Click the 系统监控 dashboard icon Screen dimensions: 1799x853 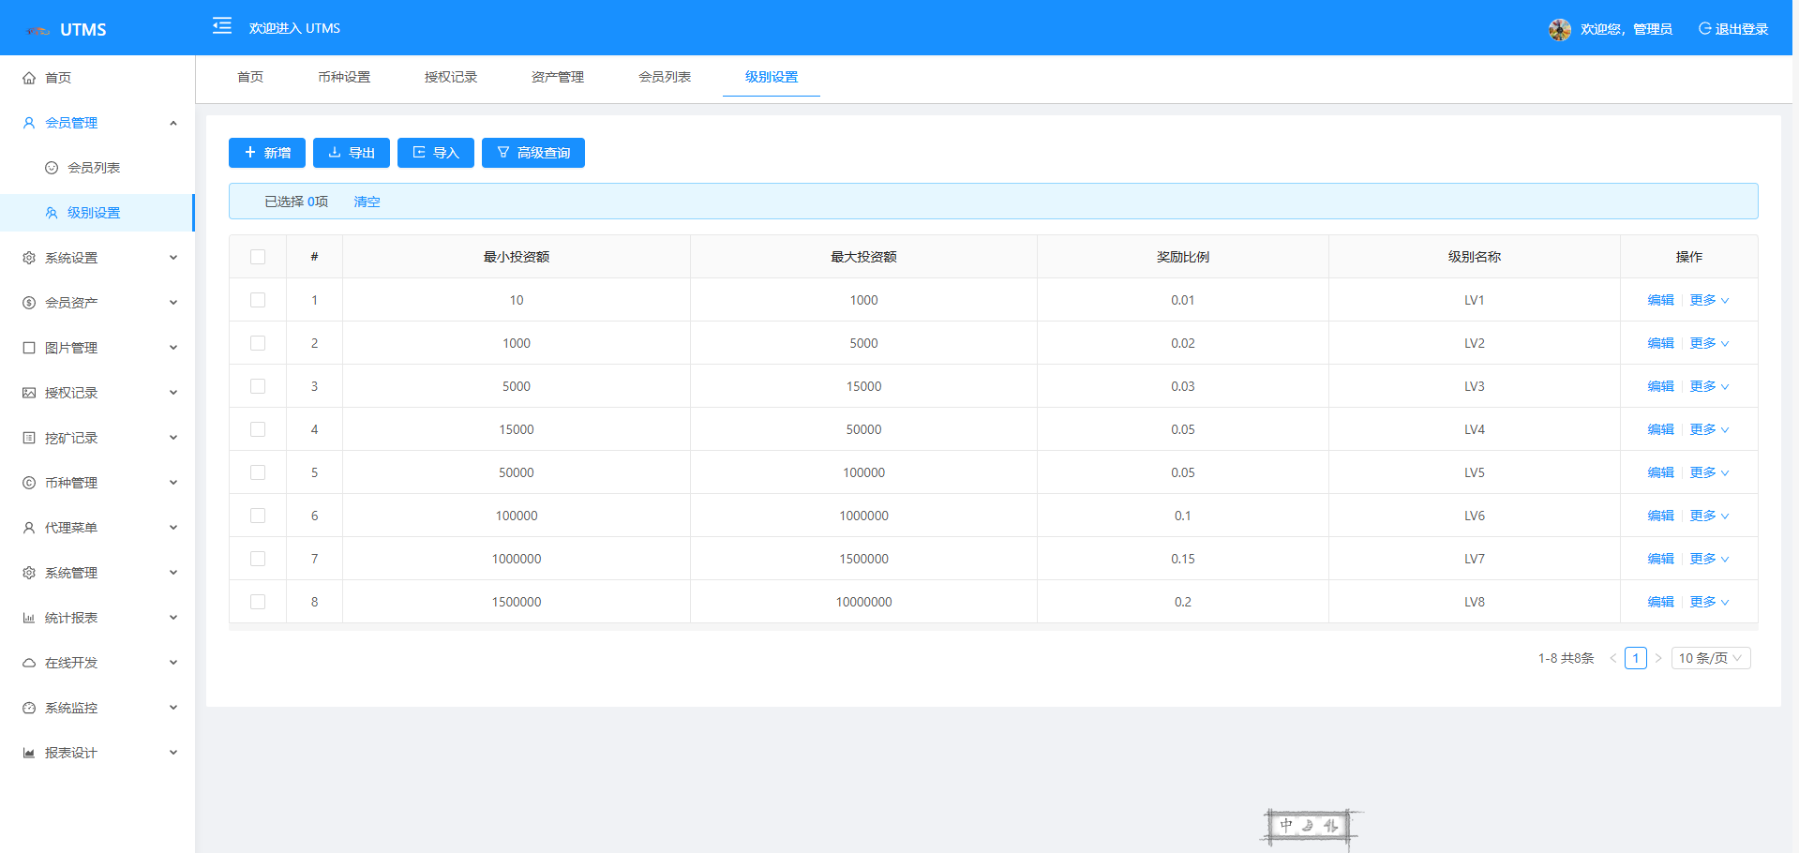click(29, 708)
